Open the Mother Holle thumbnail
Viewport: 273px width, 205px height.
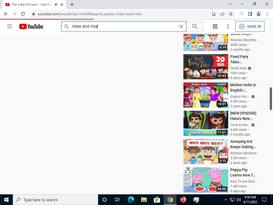[206, 95]
